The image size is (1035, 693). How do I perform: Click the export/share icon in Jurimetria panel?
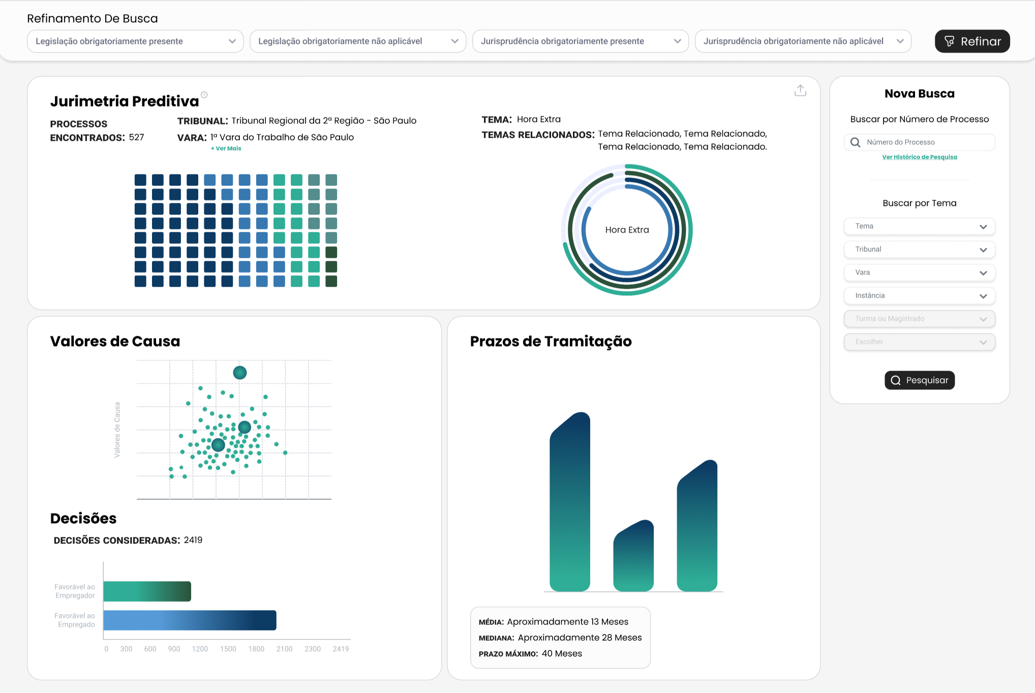point(800,91)
